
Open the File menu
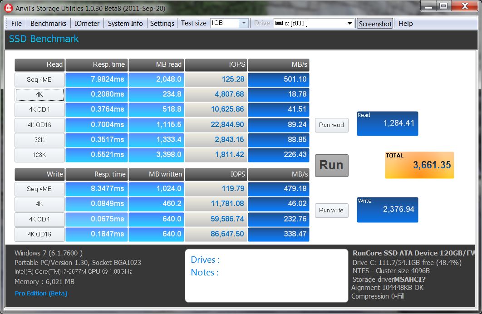pos(16,24)
